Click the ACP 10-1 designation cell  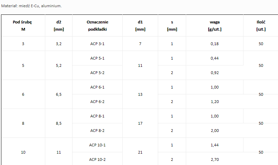point(97,145)
